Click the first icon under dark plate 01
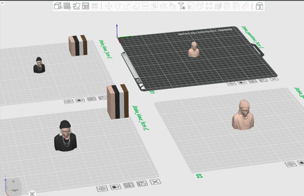304x196 pixels. point(231,84)
